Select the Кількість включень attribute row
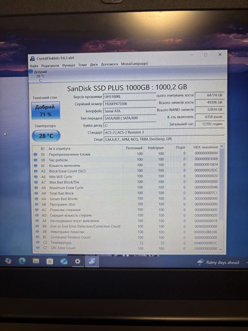This screenshot has width=248, height=331. click(x=126, y=165)
